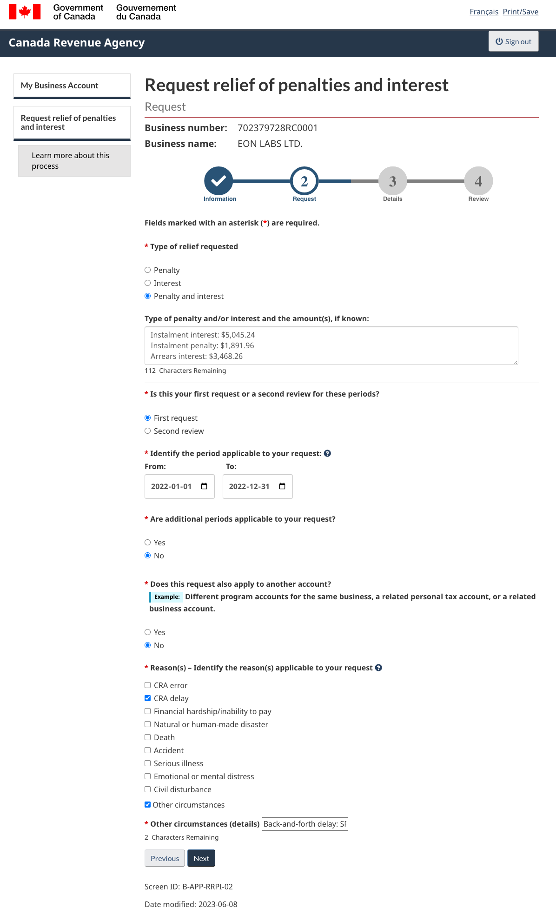
Task: Open the calendar picker for the From date
Action: (x=204, y=486)
